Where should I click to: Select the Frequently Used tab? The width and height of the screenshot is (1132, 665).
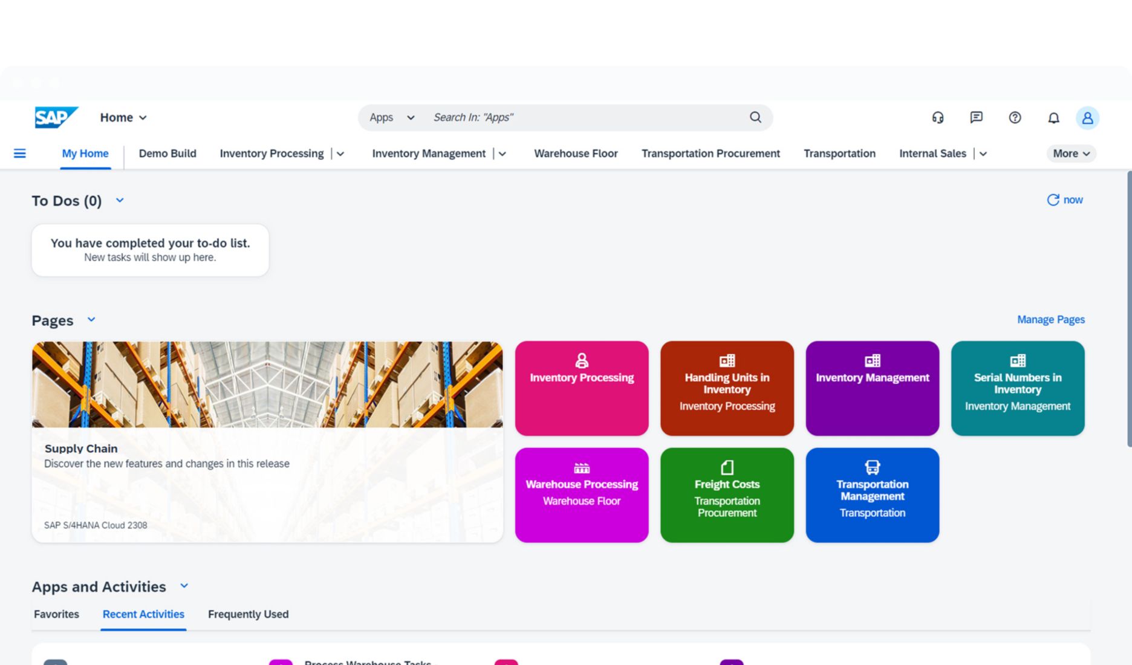248,614
